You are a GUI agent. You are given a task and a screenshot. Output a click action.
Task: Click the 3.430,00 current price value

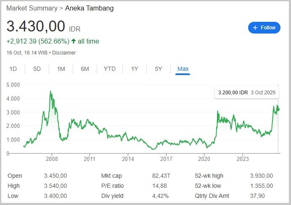[36, 27]
